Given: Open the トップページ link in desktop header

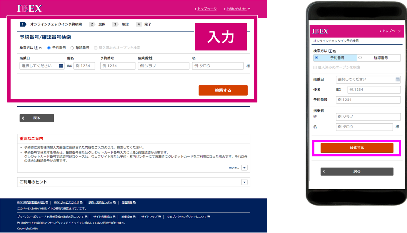Looking at the screenshot, I should tap(207, 9).
